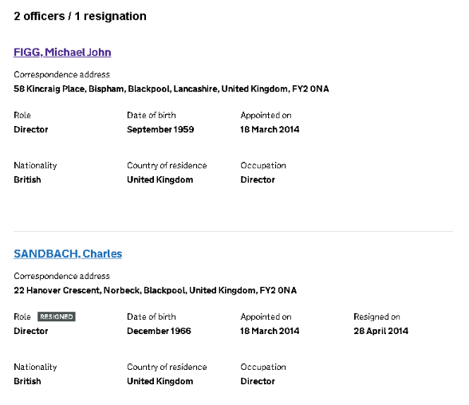
Task: Click Michael Figg's British nationality value
Action: tap(27, 179)
